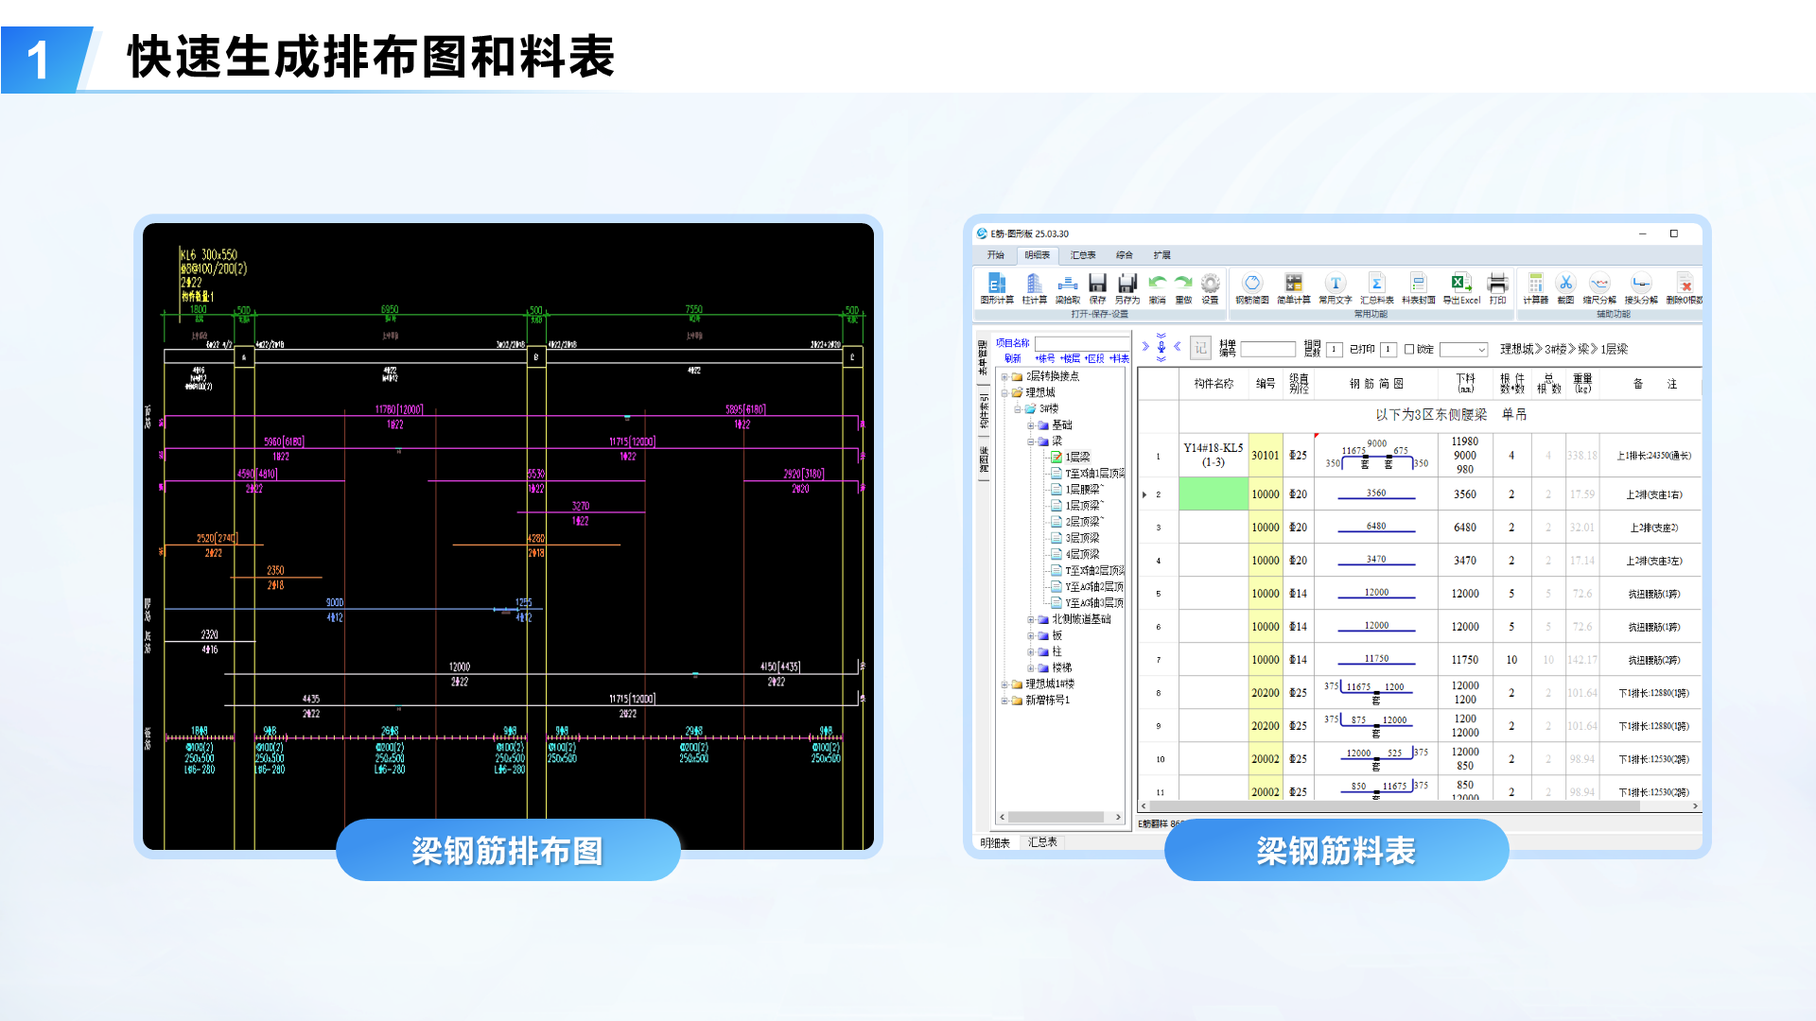The image size is (1816, 1021).
Task: Expand the 基础 folder in tree
Action: 1031,425
